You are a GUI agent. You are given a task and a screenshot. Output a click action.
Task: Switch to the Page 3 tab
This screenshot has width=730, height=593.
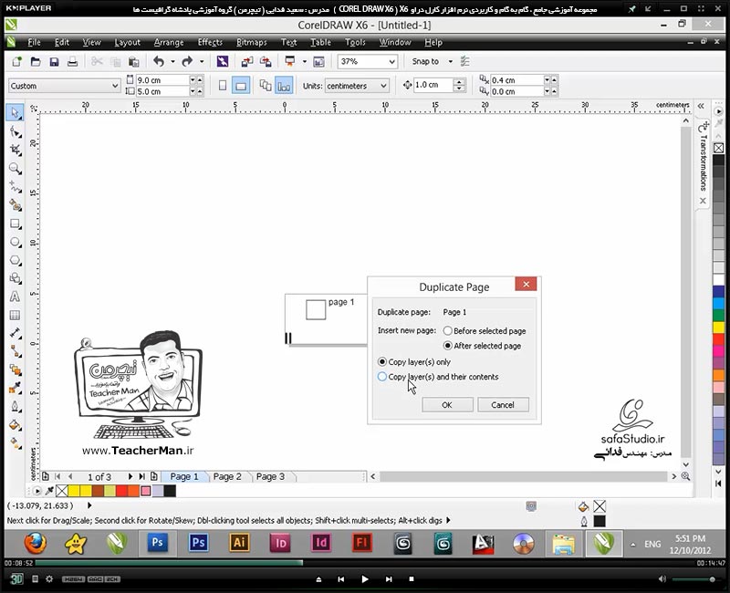click(x=270, y=476)
